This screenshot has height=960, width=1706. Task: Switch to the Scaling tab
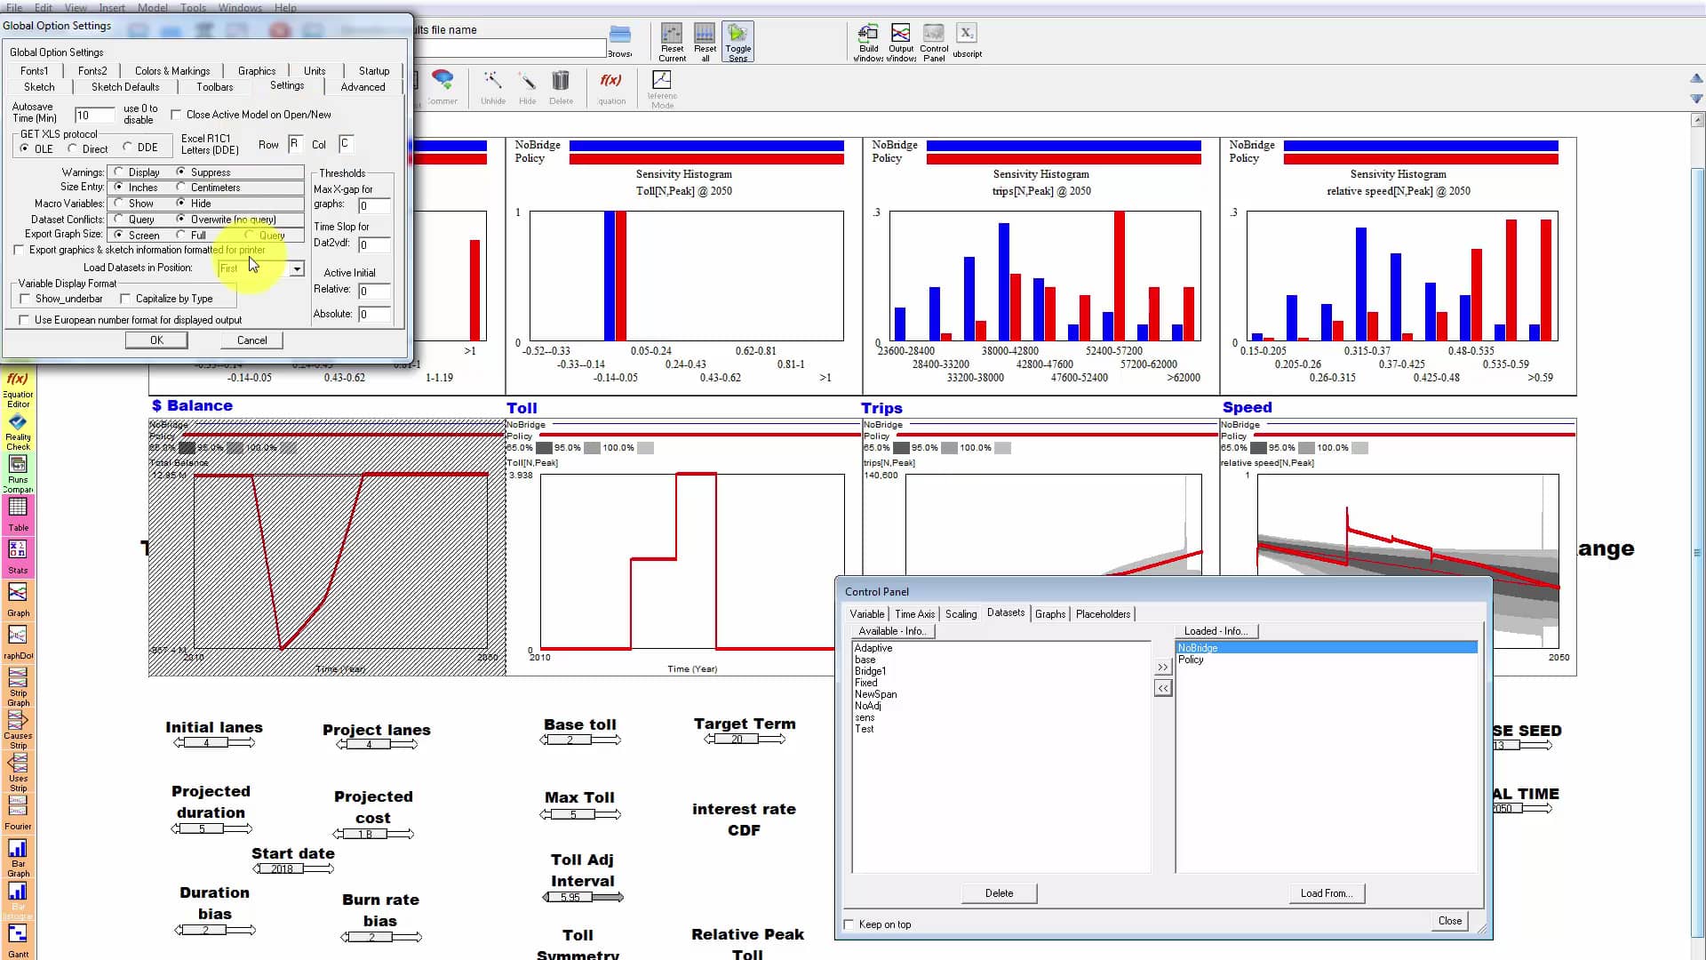961,613
